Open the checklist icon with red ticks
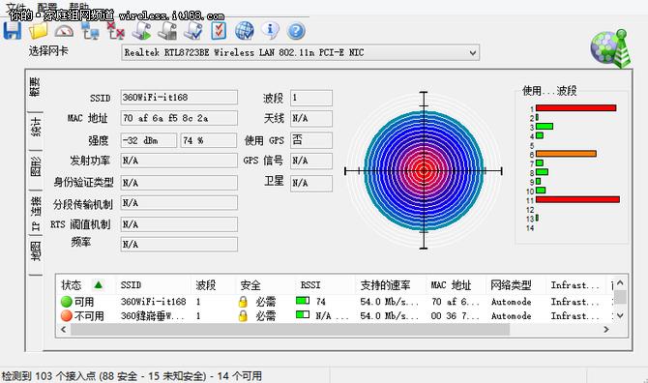648x383 pixels. (219, 31)
